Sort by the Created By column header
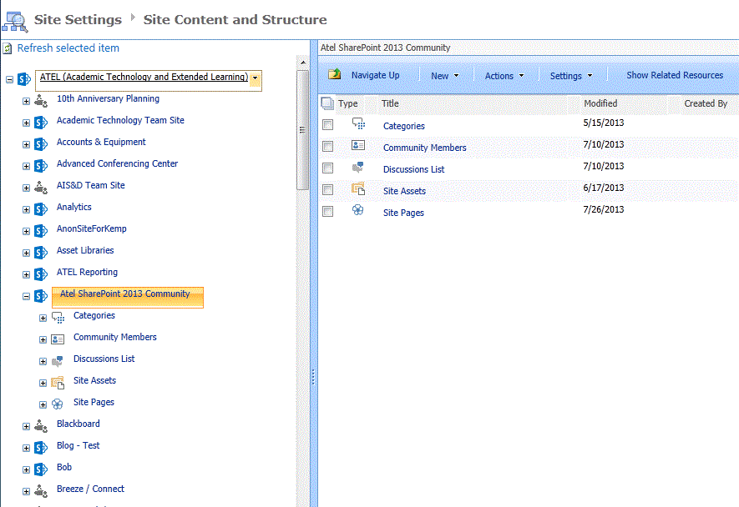739x507 pixels. 706,103
